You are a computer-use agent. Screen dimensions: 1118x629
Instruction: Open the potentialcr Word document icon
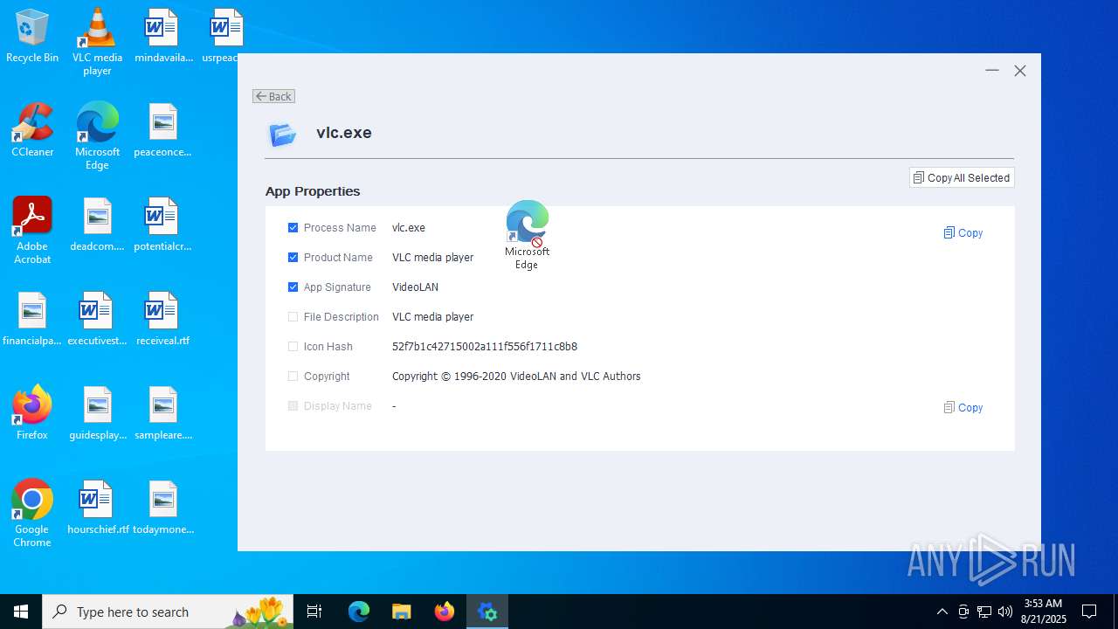pos(162,225)
